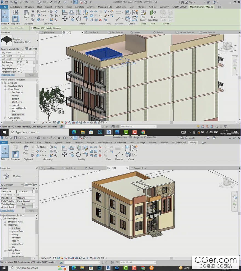Open the Pergola type selector dropdown
241x271 pixels.
[x=37, y=41]
